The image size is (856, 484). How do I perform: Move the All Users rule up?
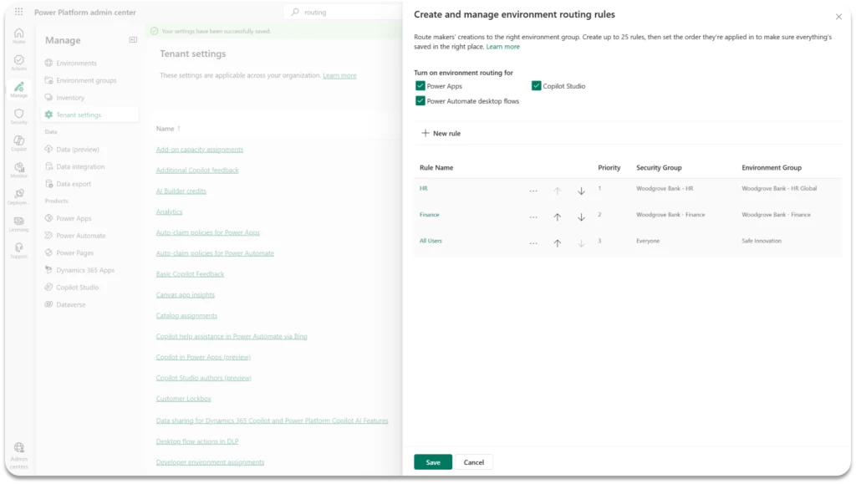click(557, 243)
